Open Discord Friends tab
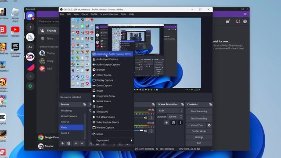 click(48, 31)
